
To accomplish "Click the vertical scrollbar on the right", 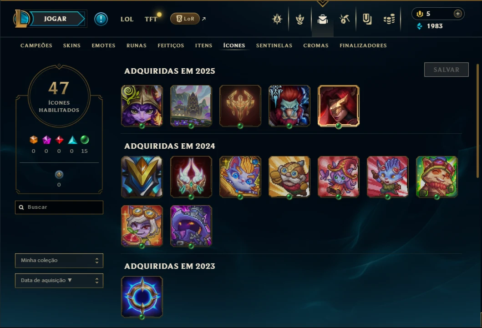I will pos(478,121).
